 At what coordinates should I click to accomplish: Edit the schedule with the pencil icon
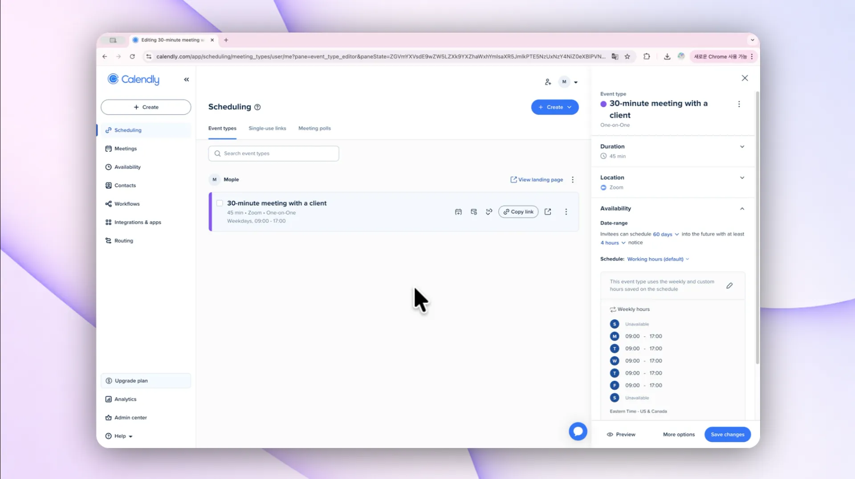729,286
